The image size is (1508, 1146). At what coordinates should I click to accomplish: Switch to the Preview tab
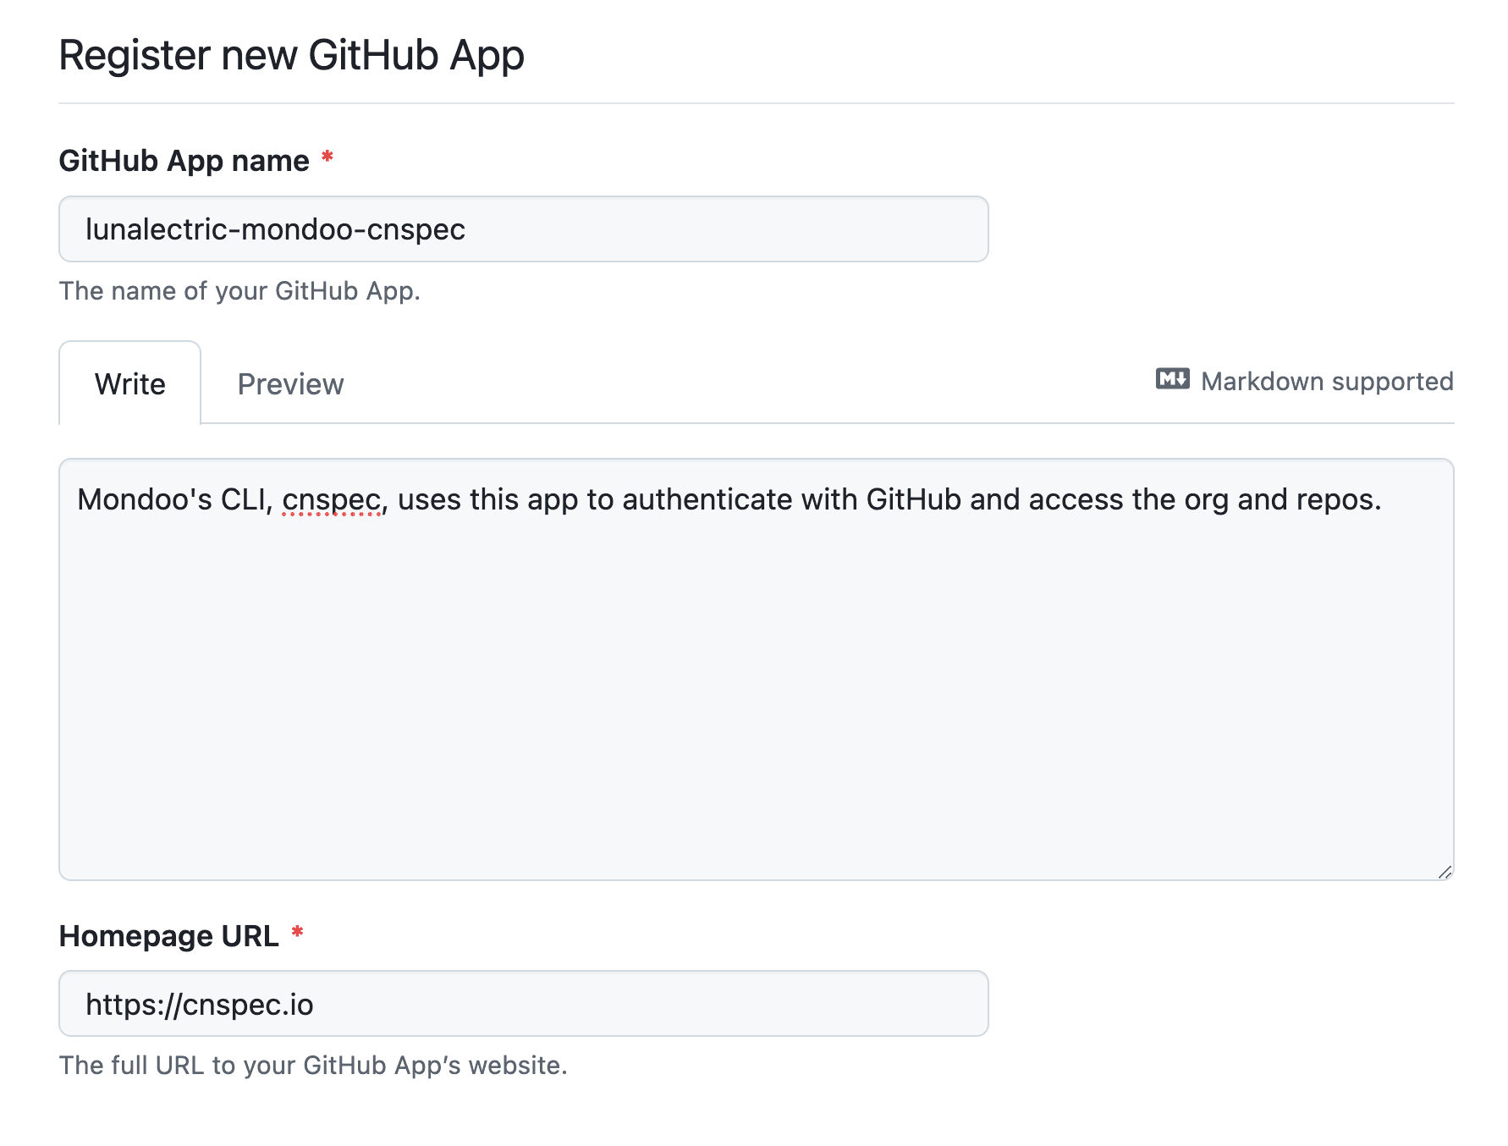pos(290,383)
